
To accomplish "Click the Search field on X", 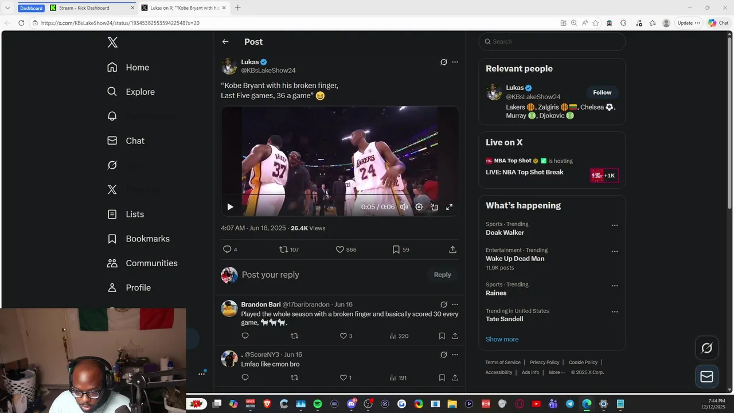I will [552, 41].
